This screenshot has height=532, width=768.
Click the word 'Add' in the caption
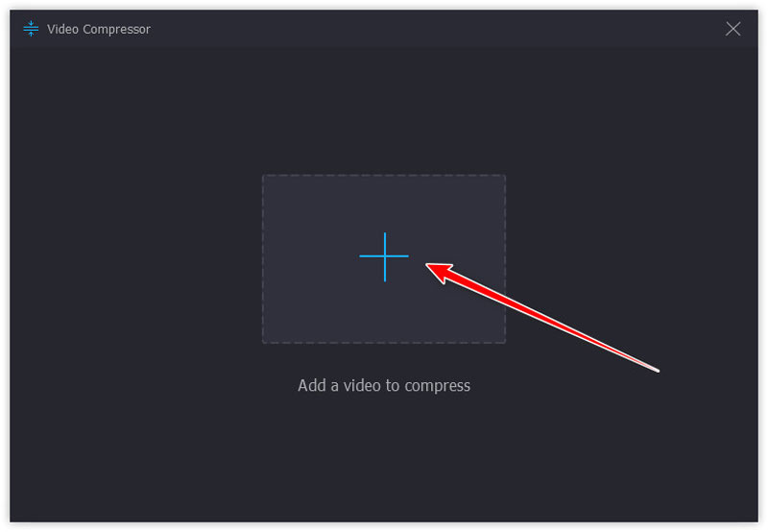[312, 385]
